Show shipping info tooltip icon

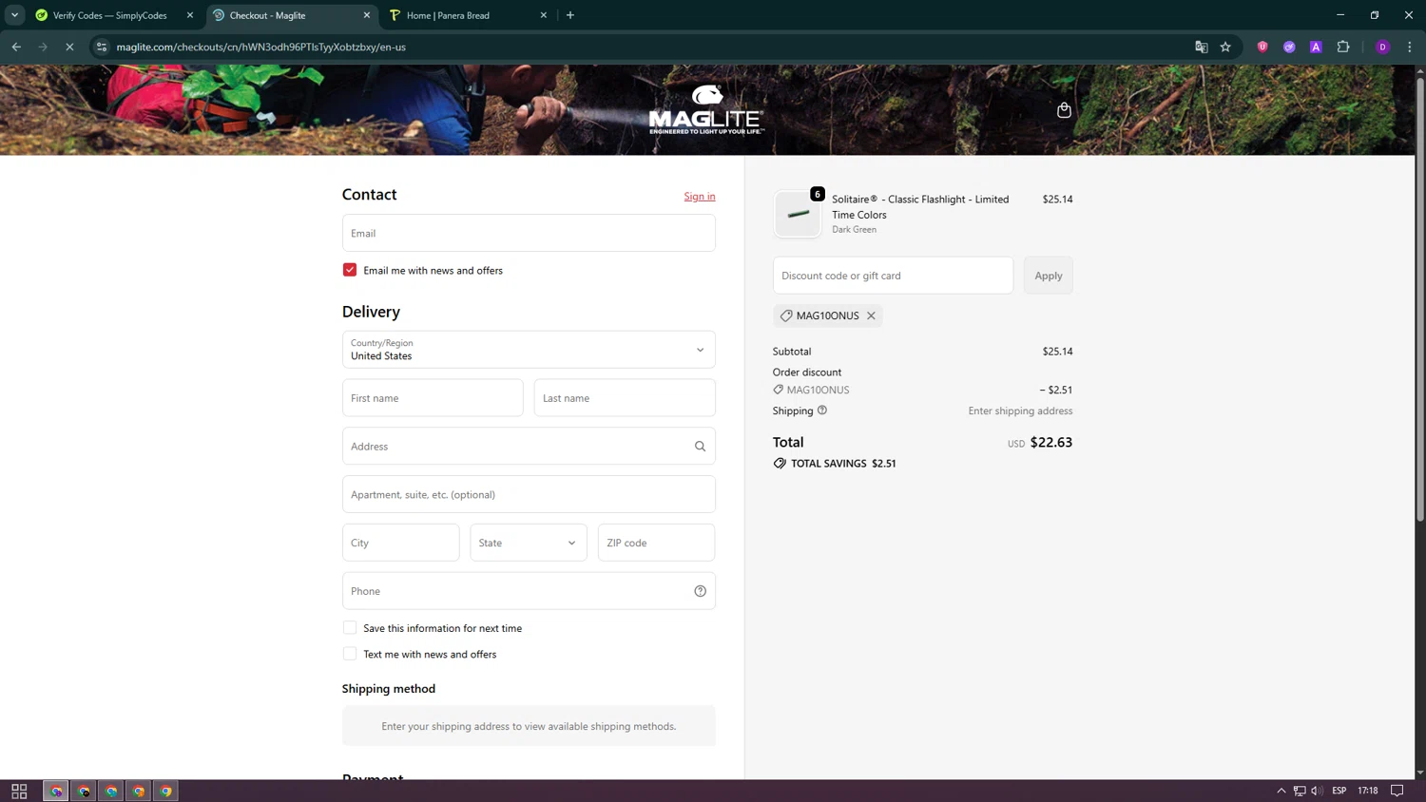822,411
